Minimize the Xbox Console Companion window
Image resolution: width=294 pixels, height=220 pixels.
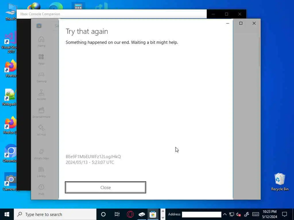213,14
